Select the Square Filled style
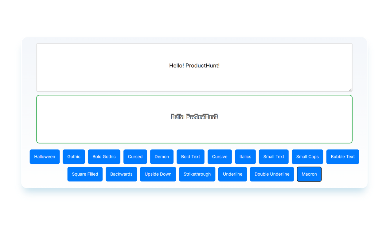The width and height of the screenshot is (390, 233). tap(85, 174)
